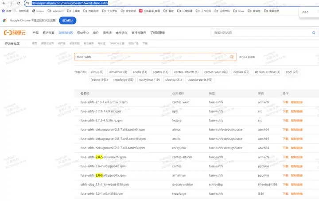Click 下载 for sshfs-dbg_2.5-1_kfreebsd-i386.deb
Screen dimensions: 319x201
[285, 185]
